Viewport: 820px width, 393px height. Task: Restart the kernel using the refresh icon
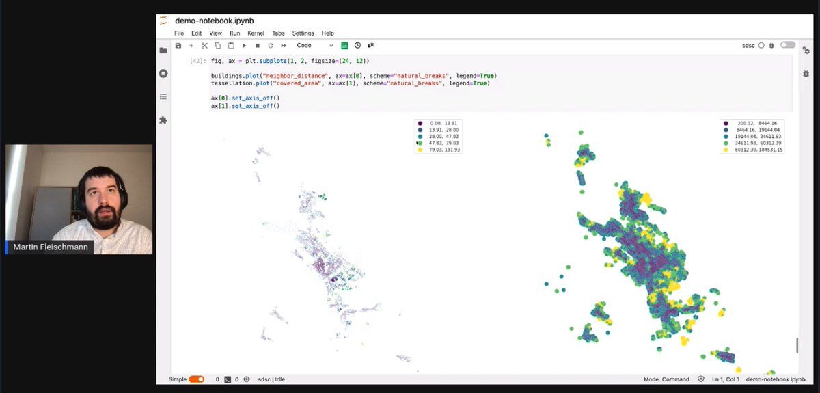pyautogui.click(x=271, y=46)
